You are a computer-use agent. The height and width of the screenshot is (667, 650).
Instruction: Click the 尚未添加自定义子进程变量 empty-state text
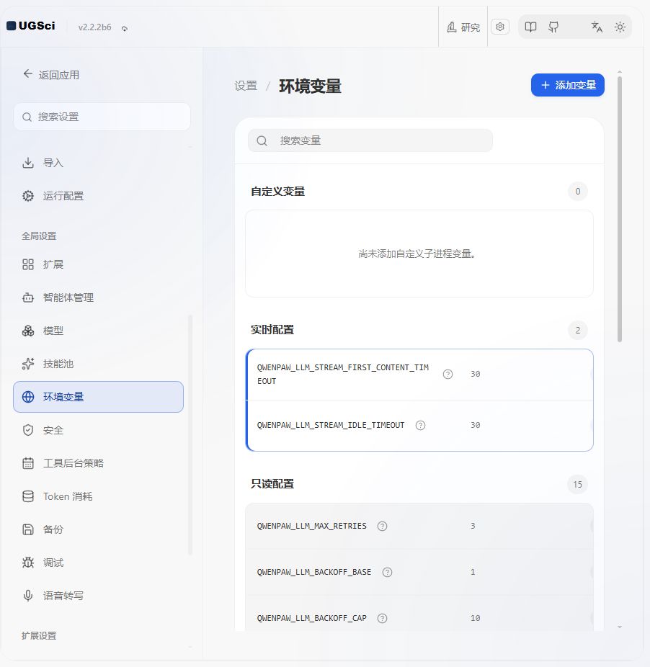[x=417, y=254]
